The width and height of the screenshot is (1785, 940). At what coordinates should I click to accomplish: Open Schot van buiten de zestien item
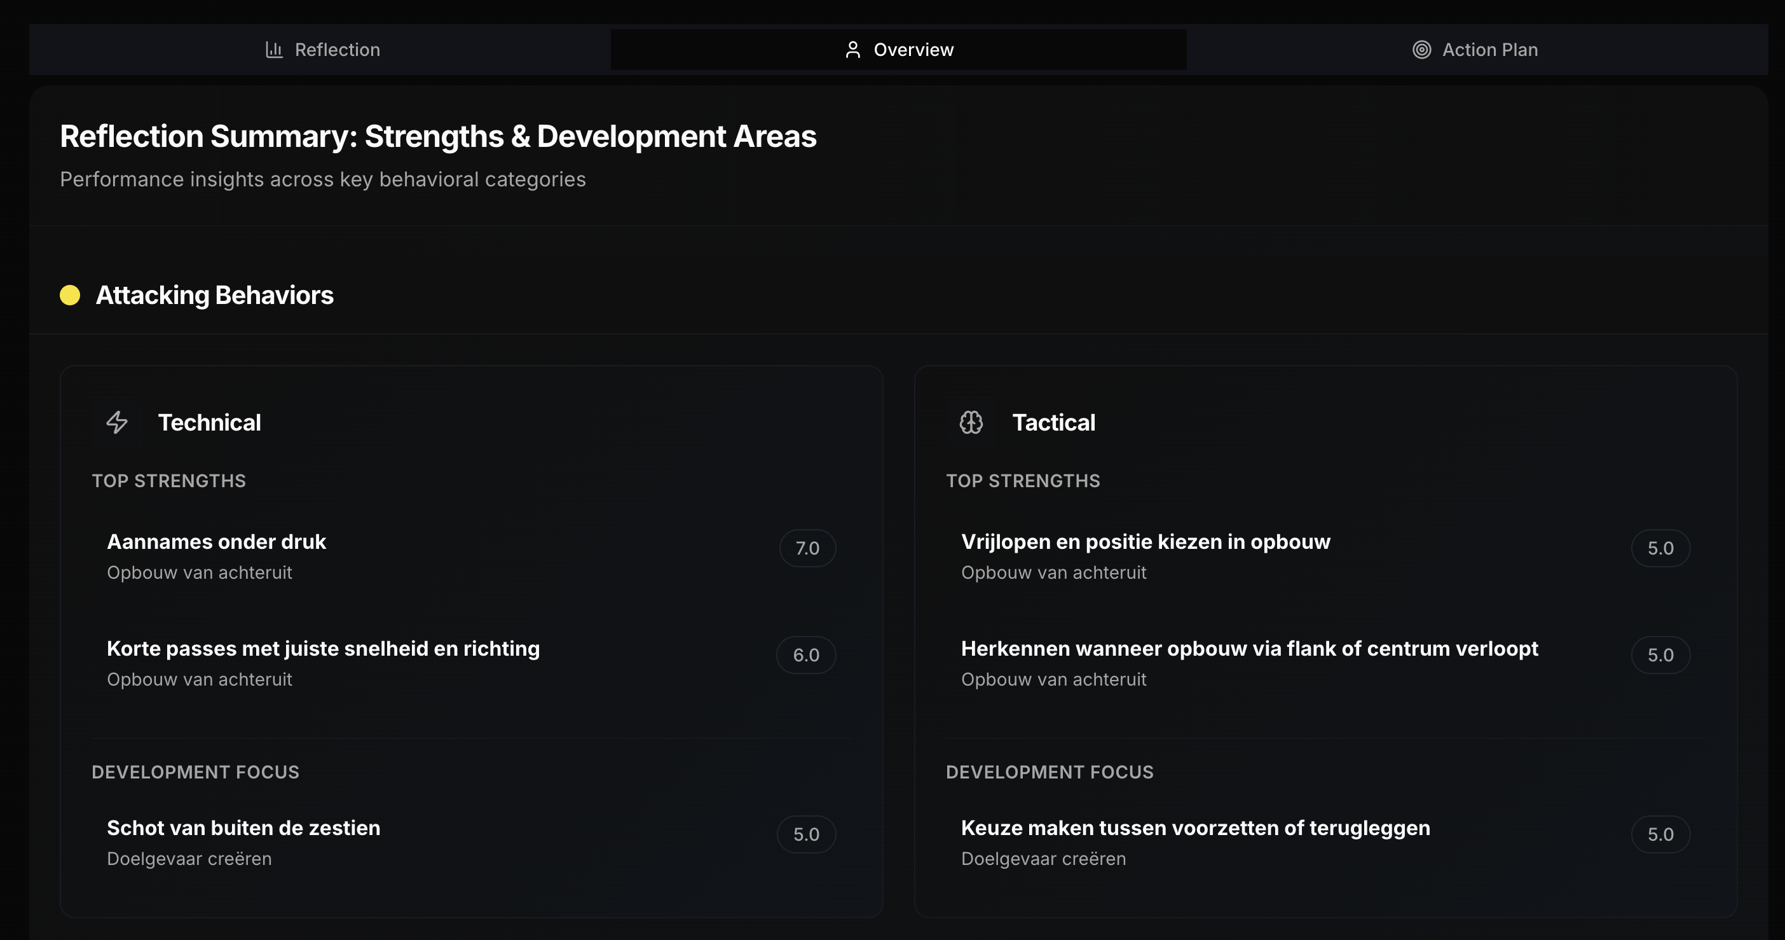(x=243, y=829)
